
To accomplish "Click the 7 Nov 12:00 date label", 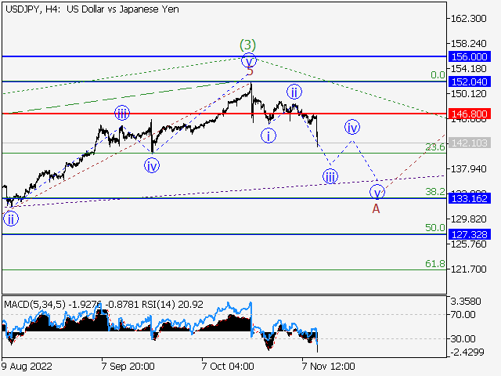I will pos(329,366).
